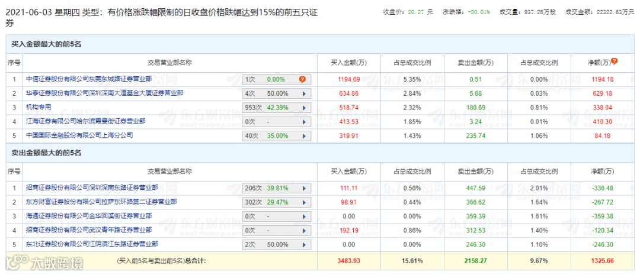Screen dimensions: 640x275
Task: Open 江海证券哈尔滨霞曼街证券营业部 link
Action: coord(85,121)
